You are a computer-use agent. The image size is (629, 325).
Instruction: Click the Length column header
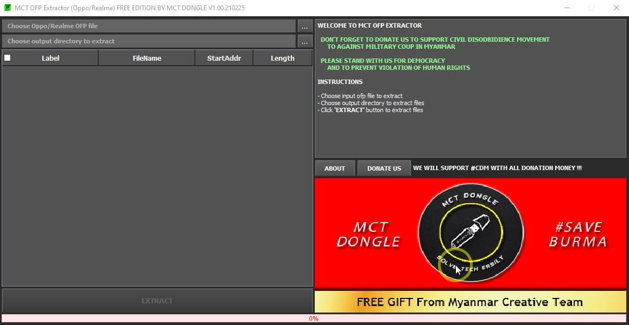pos(282,58)
